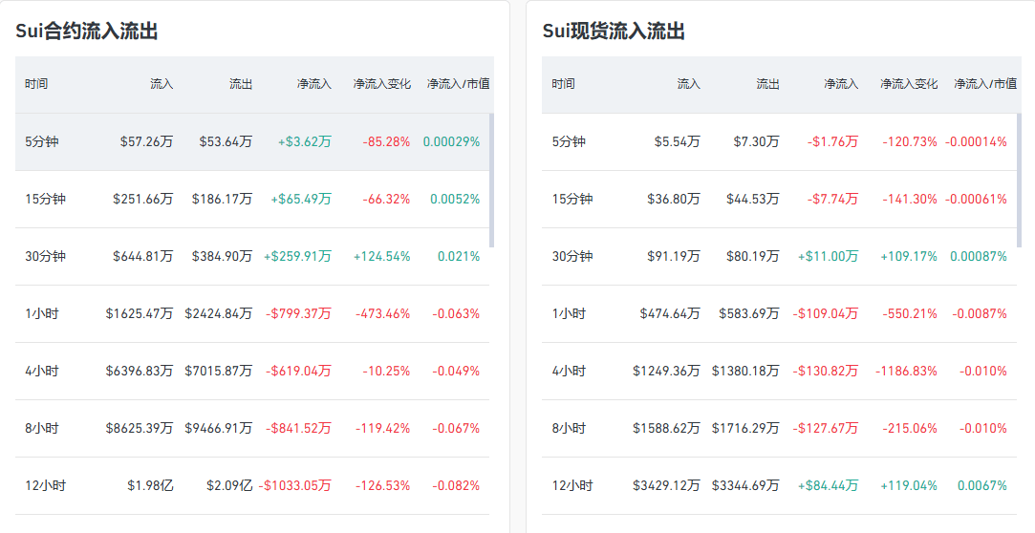Click the -$1033.05万 net inflow value
The image size is (1035, 533).
tap(295, 485)
